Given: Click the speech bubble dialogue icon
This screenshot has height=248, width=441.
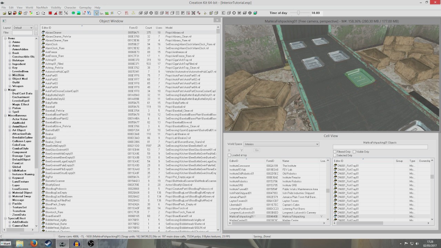Looking at the screenshot, I should point(119,13).
